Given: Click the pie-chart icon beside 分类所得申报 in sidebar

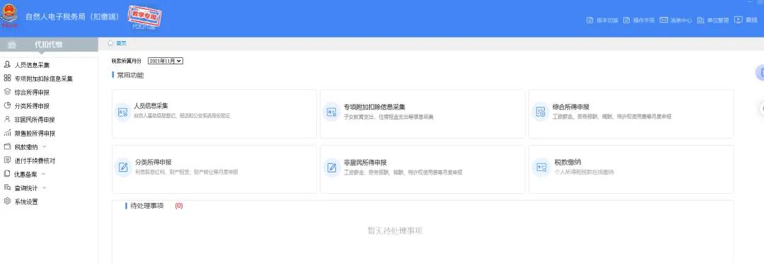Looking at the screenshot, I should 7,105.
